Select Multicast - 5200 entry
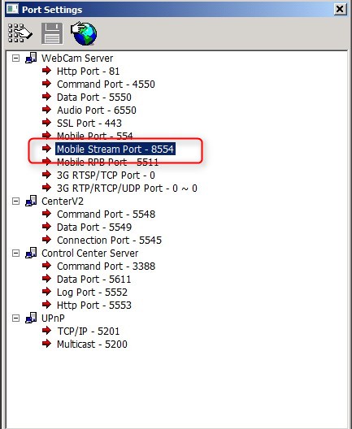This screenshot has width=352, height=429. (92, 344)
